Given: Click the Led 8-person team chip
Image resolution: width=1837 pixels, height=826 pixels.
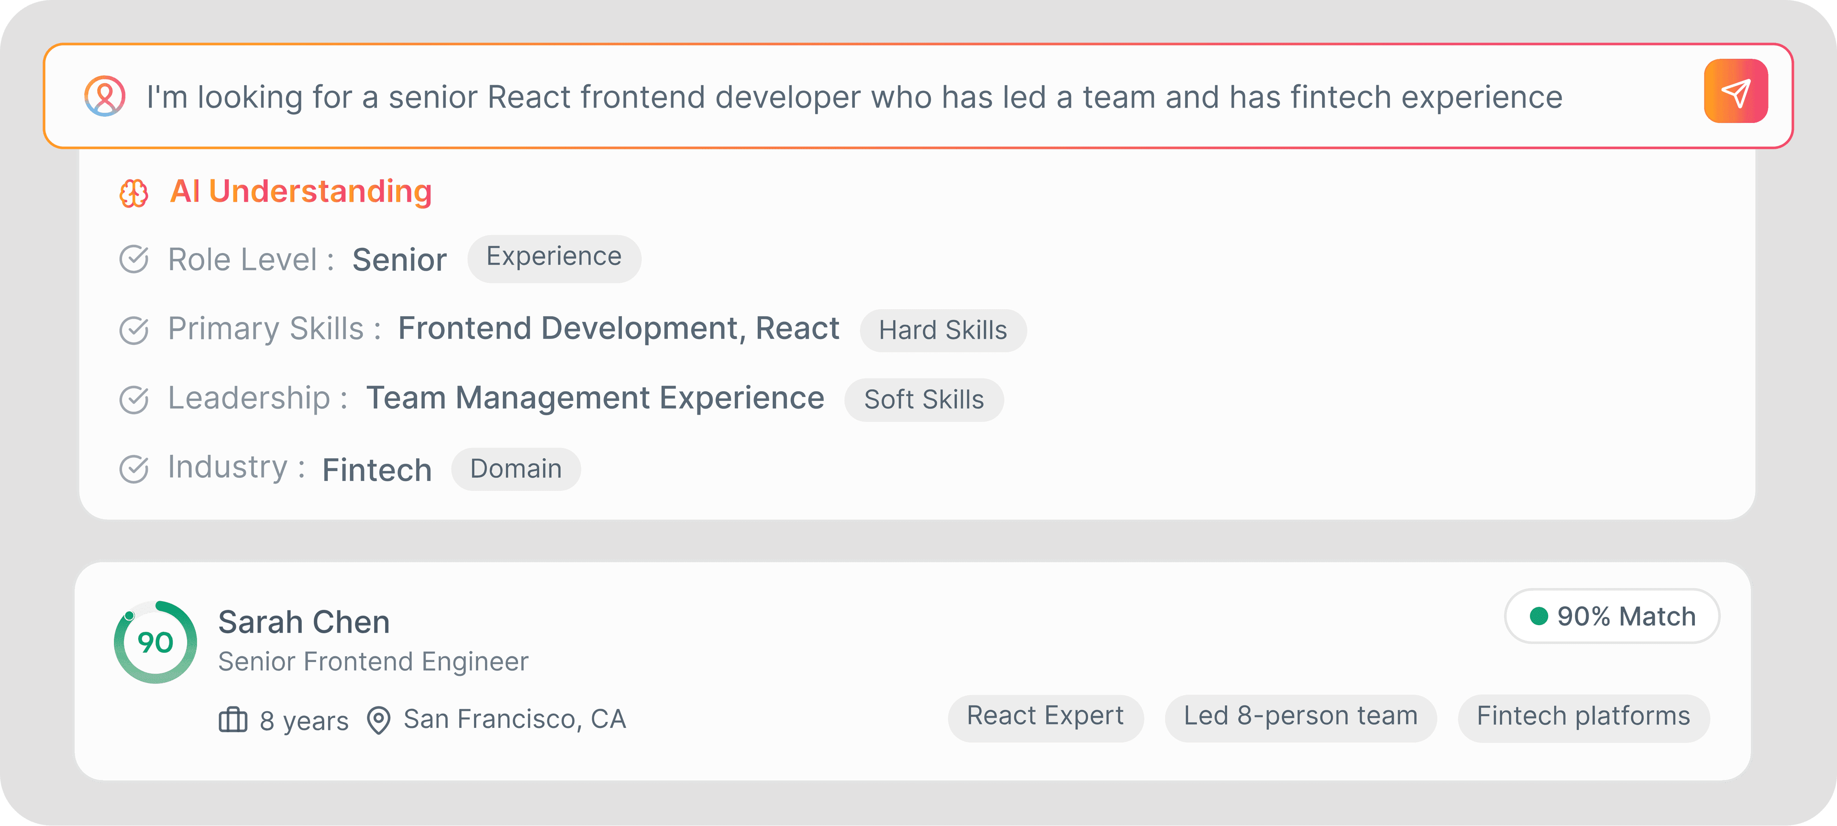Looking at the screenshot, I should (x=1300, y=717).
